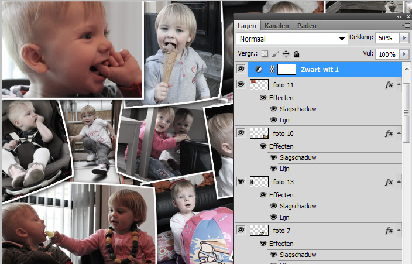Click the Zwart-wit 1 adjustment layer icon
Viewport: 412px width, 264px height.
pyautogui.click(x=259, y=70)
